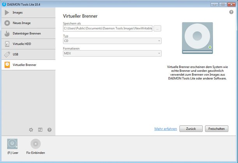
Task: Click the Freischalten button
Action: (217, 129)
